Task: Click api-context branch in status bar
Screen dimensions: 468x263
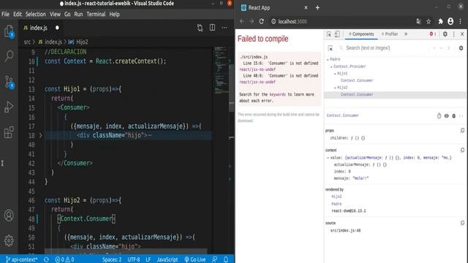Action: 21,259
